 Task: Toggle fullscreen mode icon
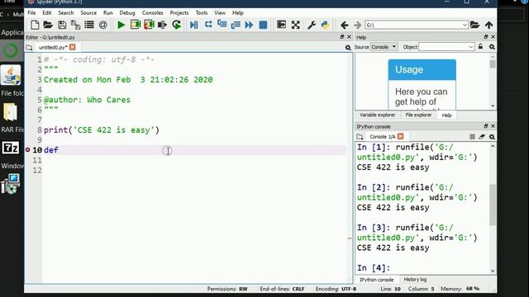[296, 25]
